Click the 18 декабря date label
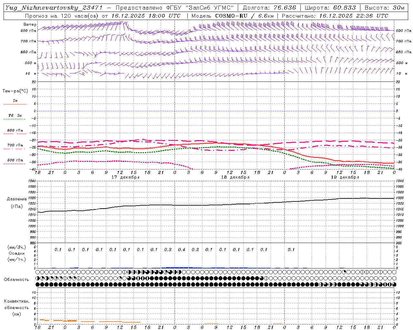The height and width of the screenshot is (330, 413). [x=235, y=177]
